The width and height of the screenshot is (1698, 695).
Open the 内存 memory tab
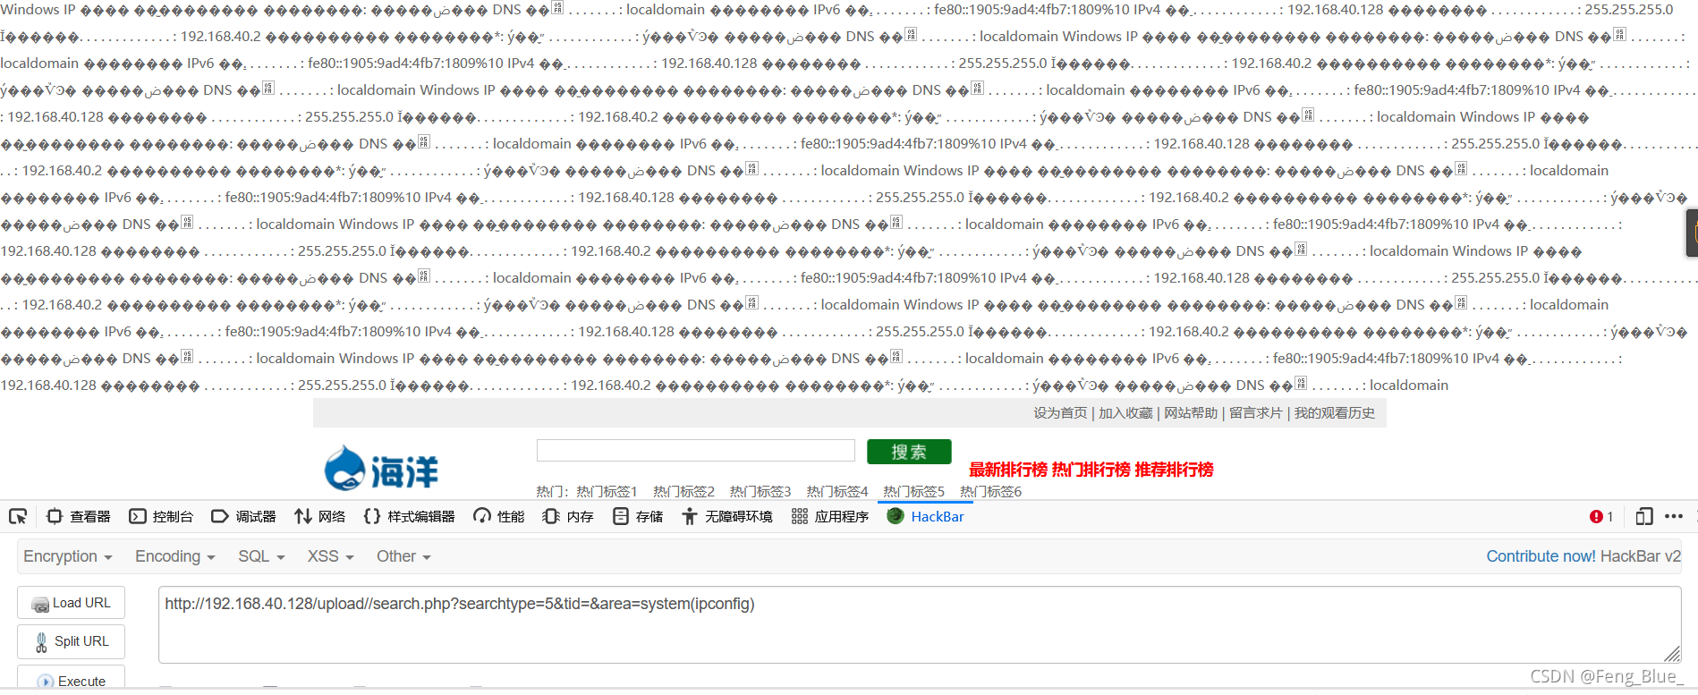pyautogui.click(x=569, y=516)
